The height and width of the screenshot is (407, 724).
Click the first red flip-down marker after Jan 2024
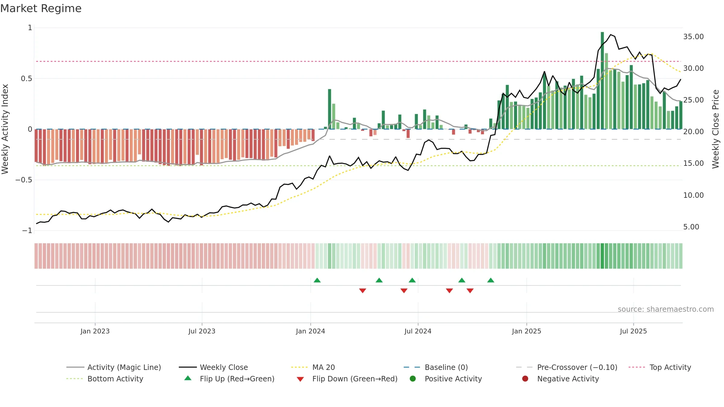(363, 291)
